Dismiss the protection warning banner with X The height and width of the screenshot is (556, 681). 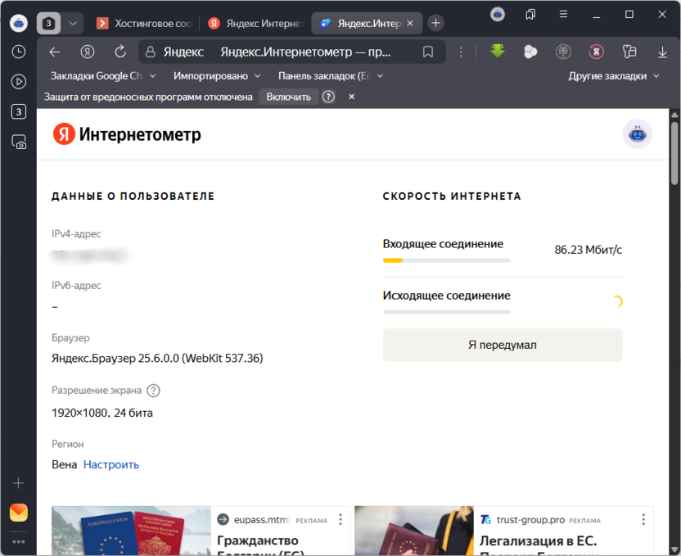point(350,96)
